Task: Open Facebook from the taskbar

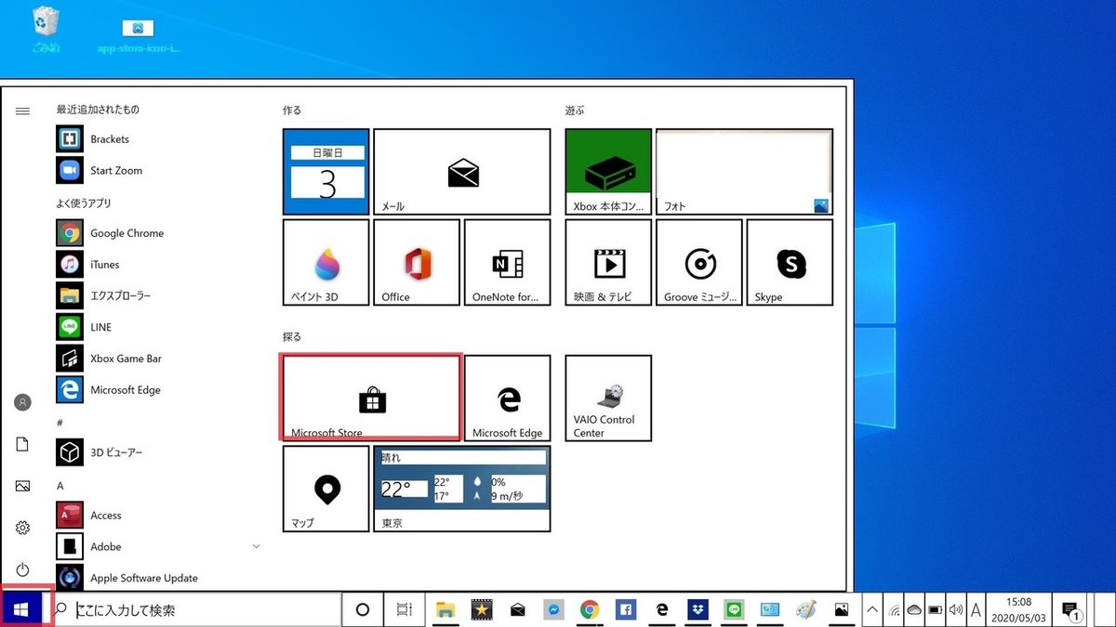Action: (625, 610)
